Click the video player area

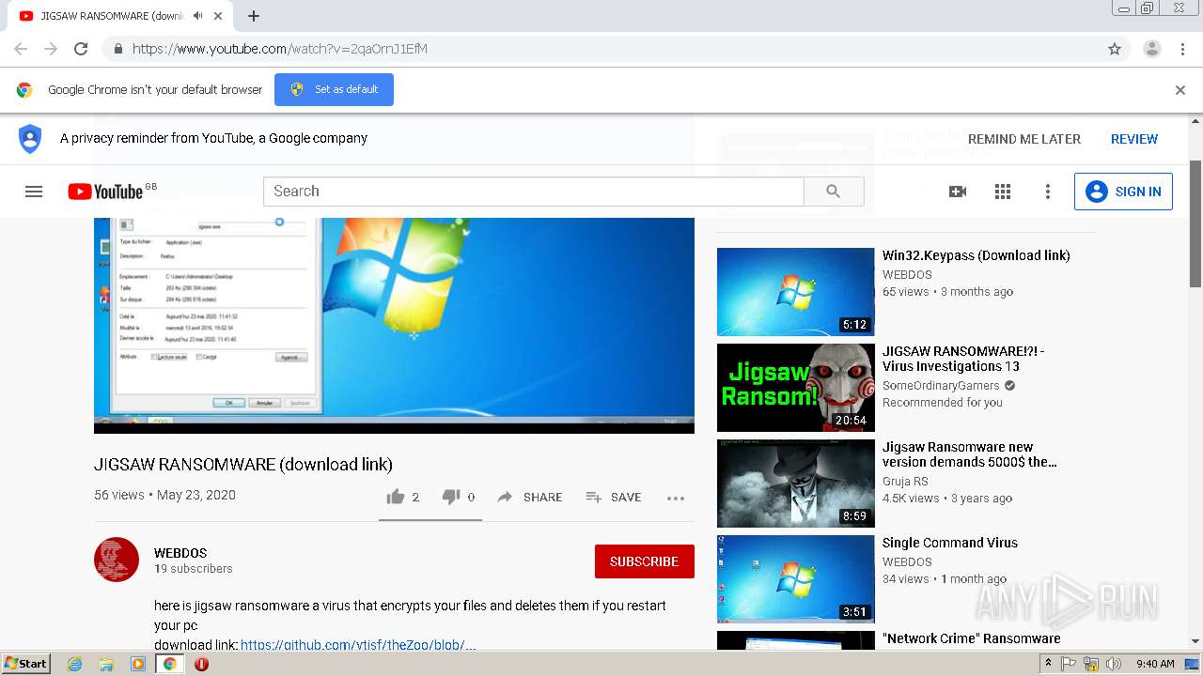coord(394,324)
